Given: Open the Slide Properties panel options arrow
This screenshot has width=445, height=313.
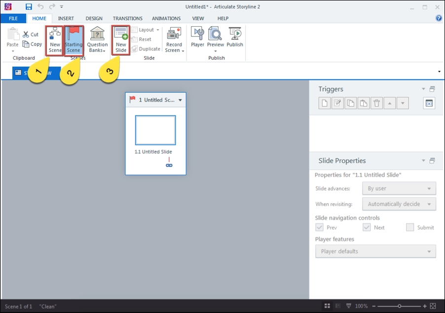Looking at the screenshot, I should pos(423,160).
